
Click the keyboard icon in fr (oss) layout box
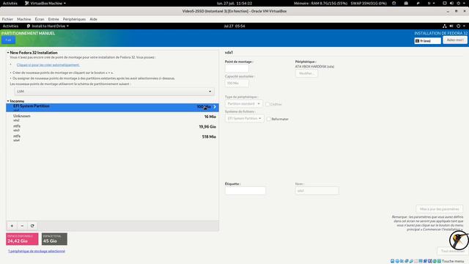pos(418,41)
